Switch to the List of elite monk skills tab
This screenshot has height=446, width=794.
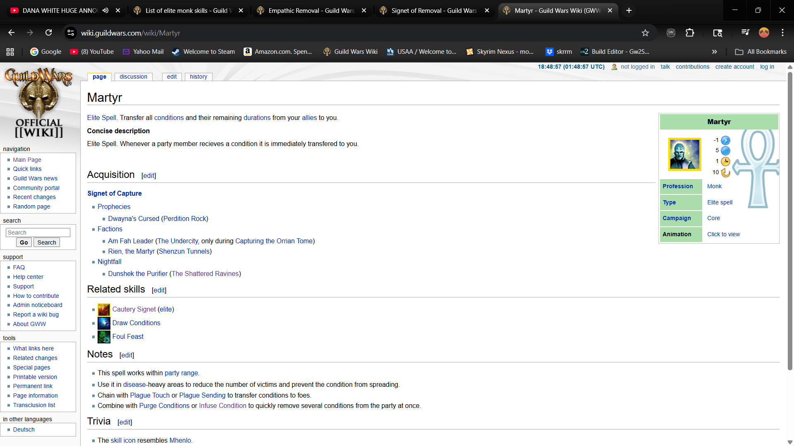tap(189, 10)
